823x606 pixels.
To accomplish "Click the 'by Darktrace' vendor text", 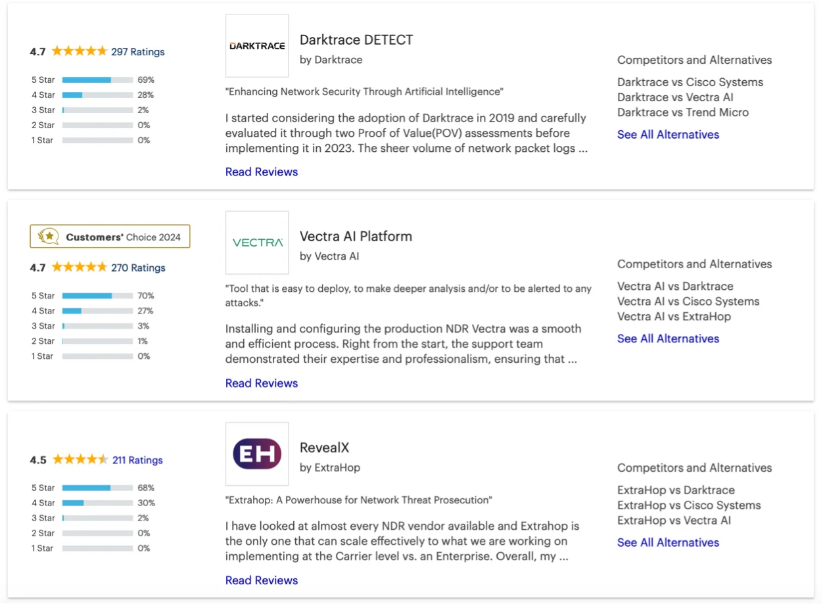I will (x=331, y=60).
